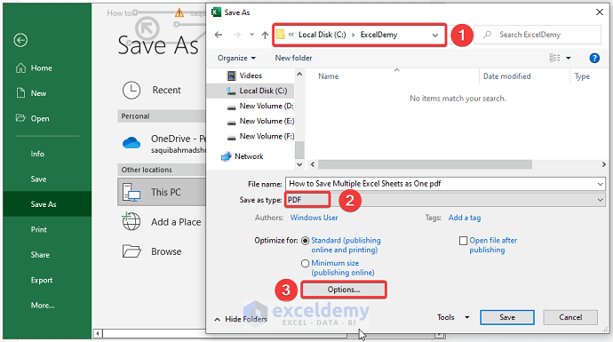613x342 pixels.
Task: Open the Tools dropdown
Action: (453, 317)
